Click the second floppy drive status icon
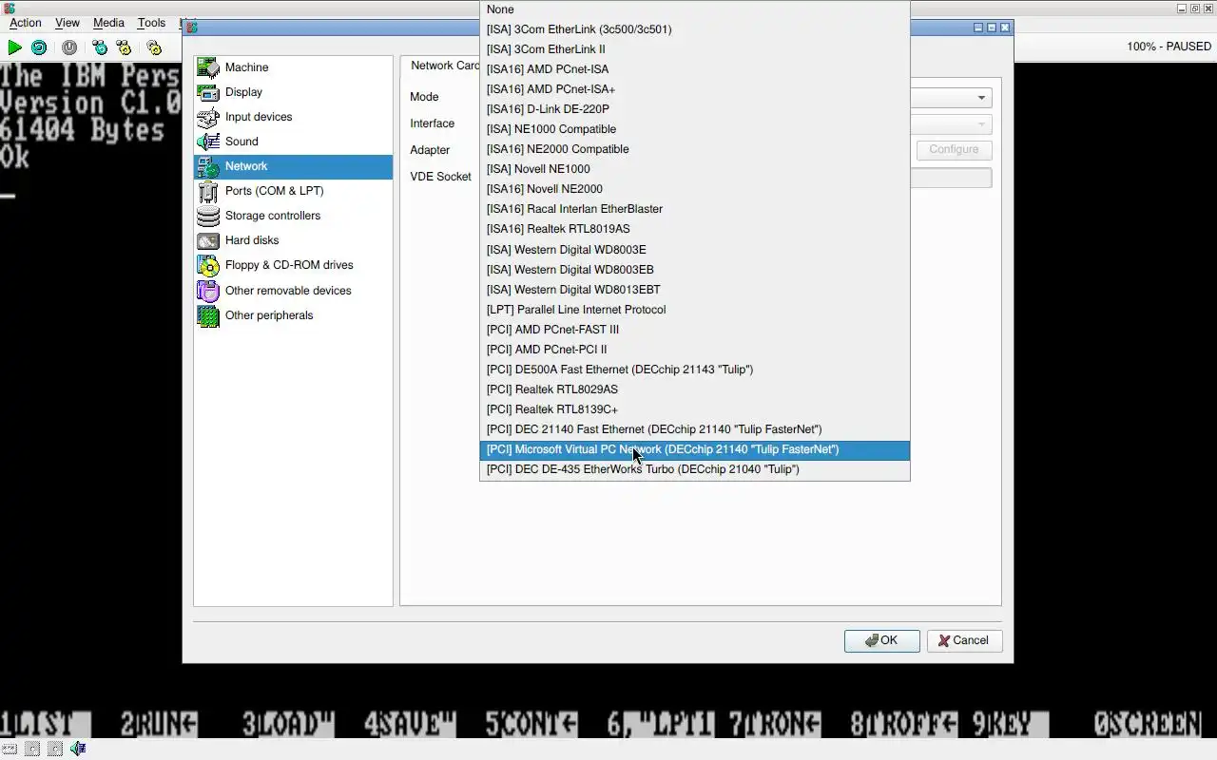 pyautogui.click(x=55, y=749)
